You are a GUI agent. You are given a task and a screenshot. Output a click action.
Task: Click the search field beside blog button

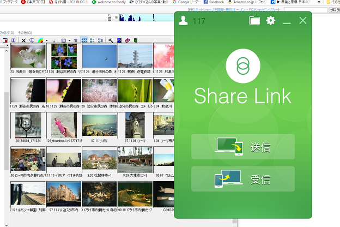point(306,10)
